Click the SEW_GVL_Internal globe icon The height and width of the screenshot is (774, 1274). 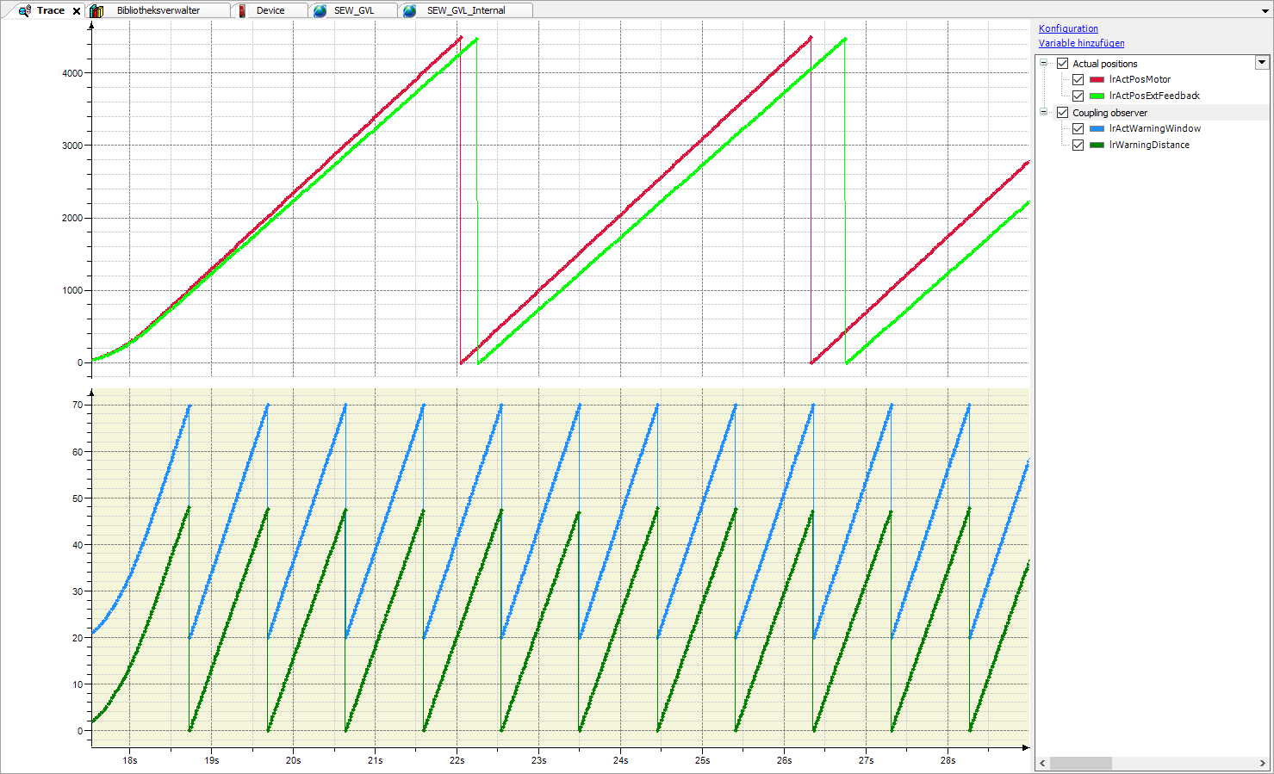pos(410,10)
